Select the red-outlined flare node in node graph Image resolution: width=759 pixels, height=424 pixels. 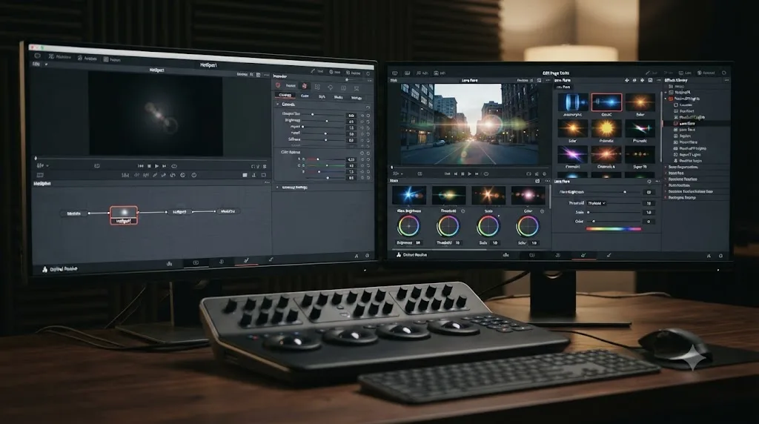point(124,215)
